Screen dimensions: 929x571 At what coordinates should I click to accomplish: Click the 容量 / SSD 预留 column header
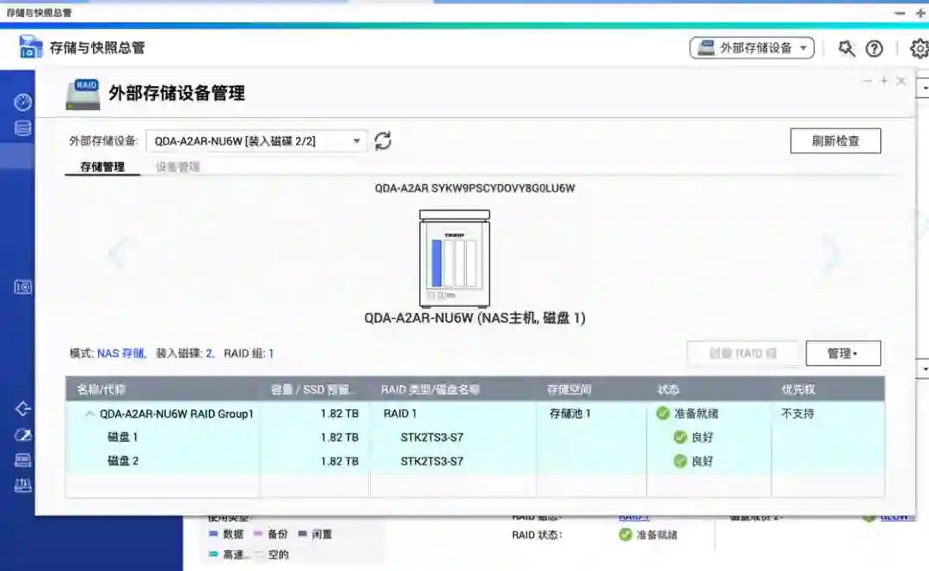click(313, 390)
